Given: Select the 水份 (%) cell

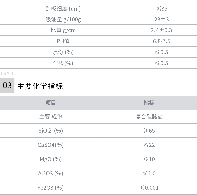Looking at the screenshot, I should (63, 52).
